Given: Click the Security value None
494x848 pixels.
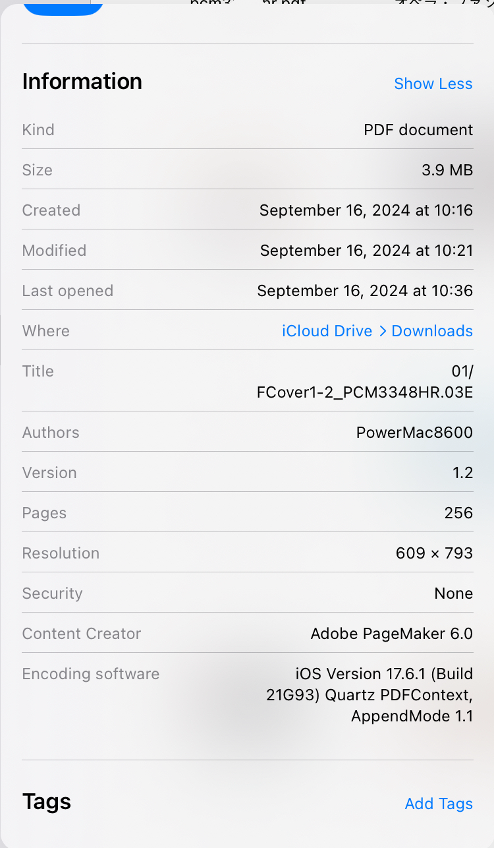Looking at the screenshot, I should tap(453, 593).
